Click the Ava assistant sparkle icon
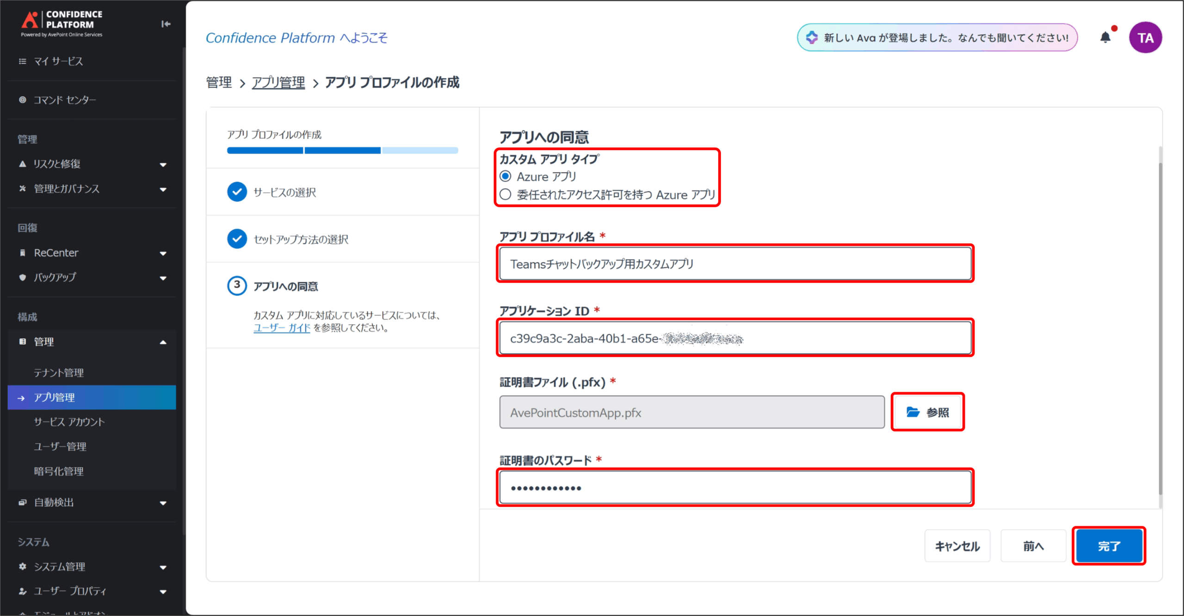This screenshot has width=1184, height=616. (812, 37)
